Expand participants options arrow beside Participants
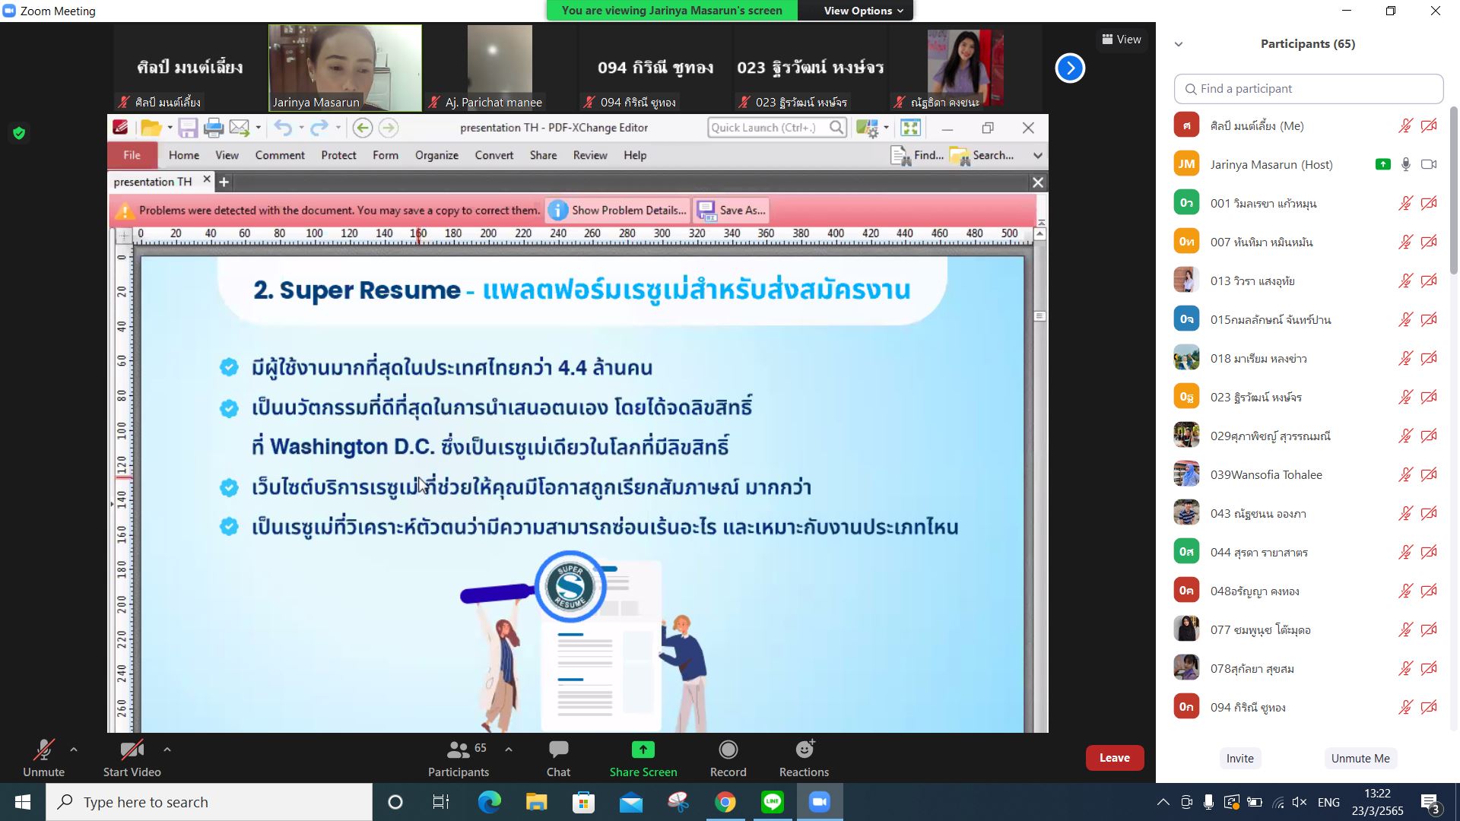The width and height of the screenshot is (1460, 821). tap(509, 750)
